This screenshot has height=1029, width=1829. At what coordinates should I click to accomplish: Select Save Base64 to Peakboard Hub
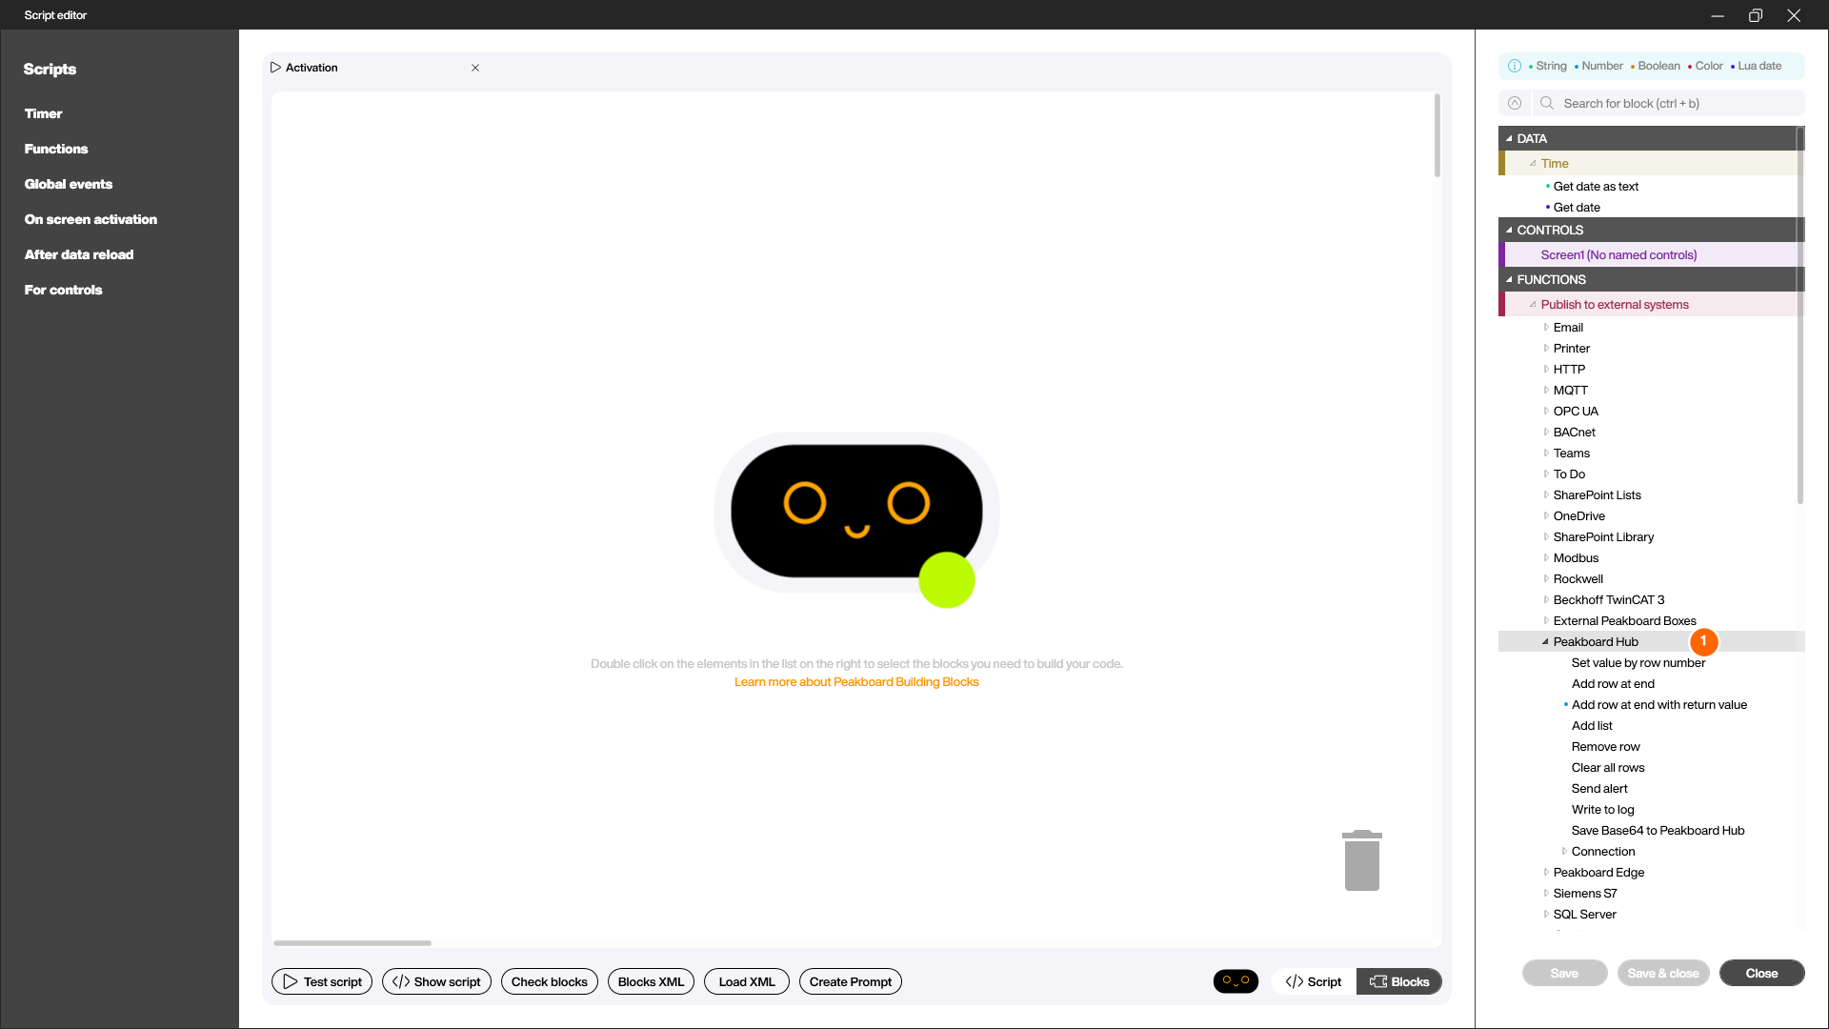(x=1658, y=830)
